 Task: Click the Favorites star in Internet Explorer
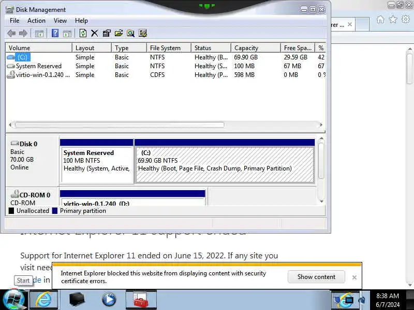click(x=393, y=20)
